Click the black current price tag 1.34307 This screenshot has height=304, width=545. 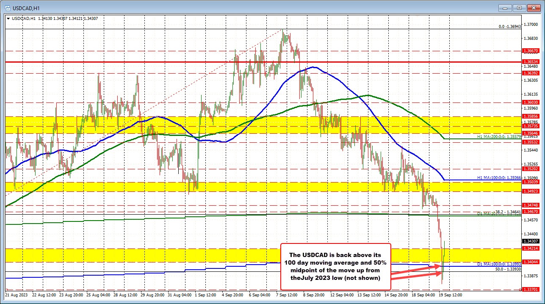coord(530,241)
